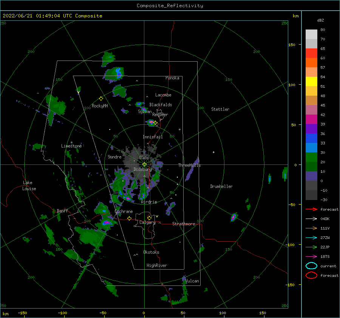
Task: Click the yellow diamond marker above Calgary label
Action: coord(149,218)
